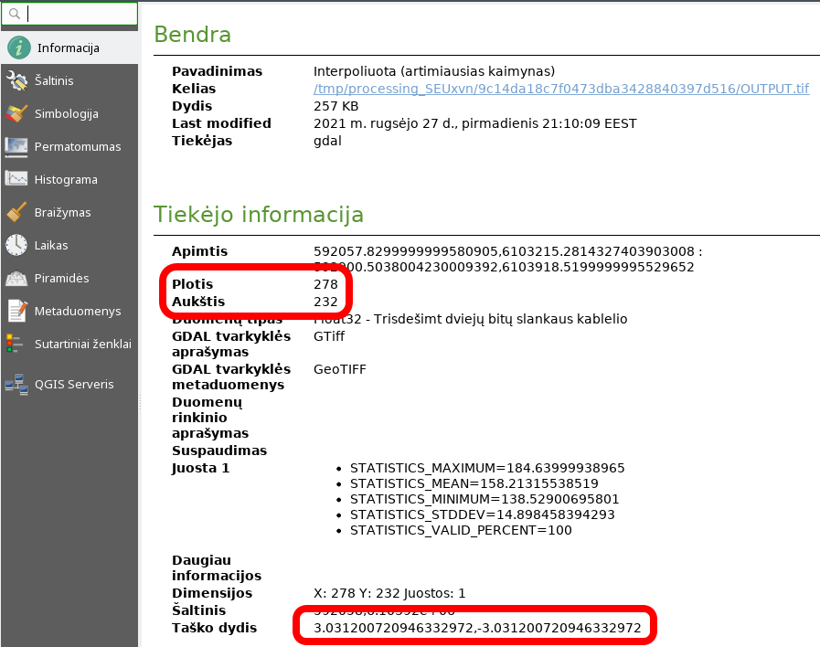This screenshot has width=820, height=647.
Task: Click the Permatomumas transparency icon
Action: [16, 146]
